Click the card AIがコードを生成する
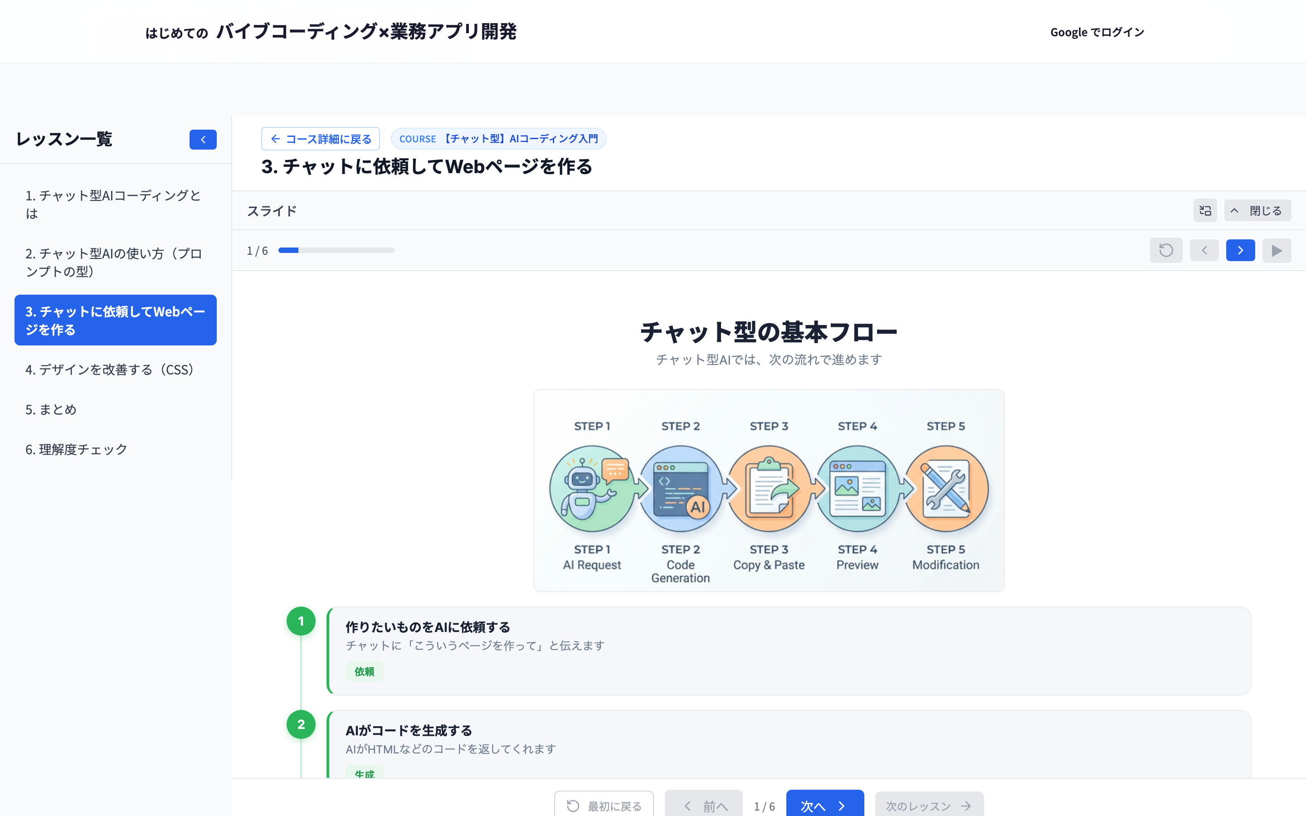This screenshot has width=1306, height=816. (789, 745)
